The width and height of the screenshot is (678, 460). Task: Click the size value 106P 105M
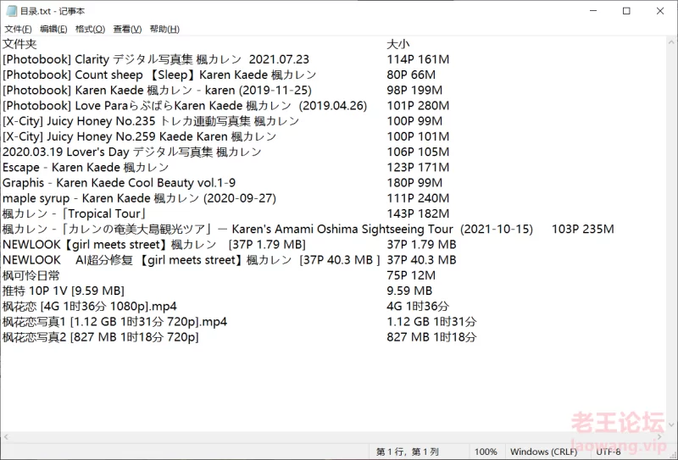click(418, 152)
